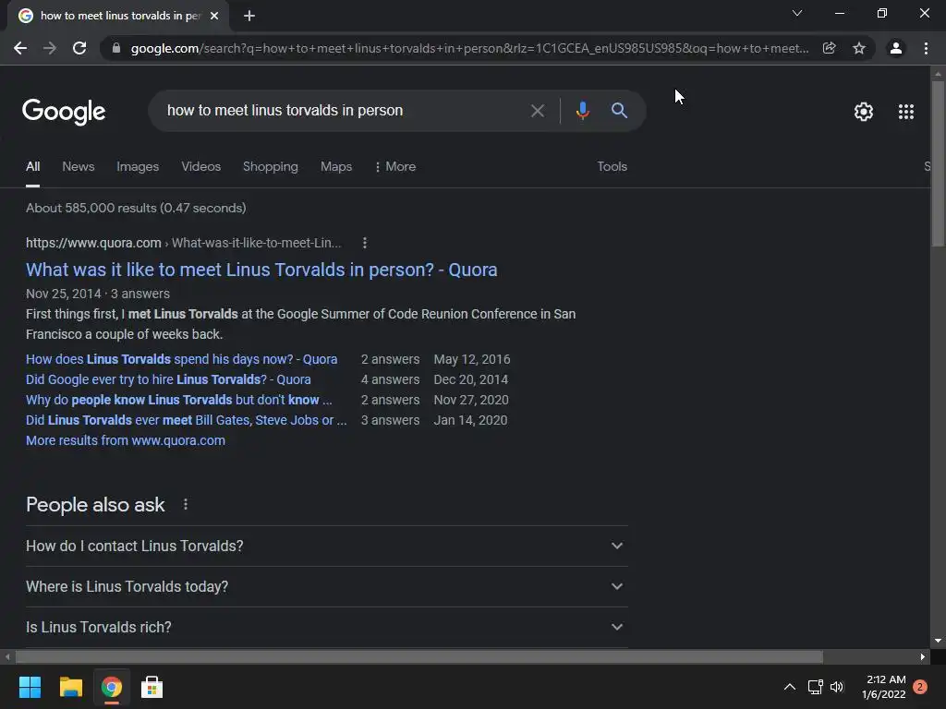This screenshot has height=709, width=946.
Task: Share this page via address bar icon
Action: point(830,48)
